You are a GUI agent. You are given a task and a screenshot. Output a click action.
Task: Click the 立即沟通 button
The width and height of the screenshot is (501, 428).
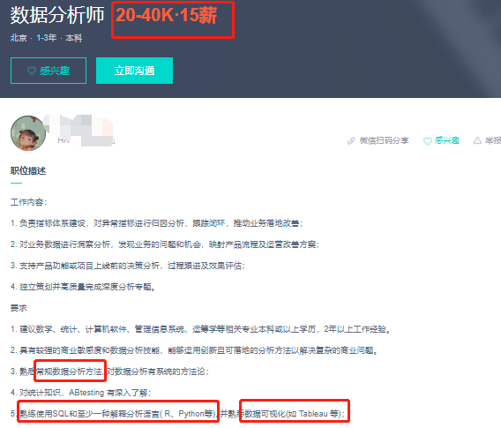135,71
